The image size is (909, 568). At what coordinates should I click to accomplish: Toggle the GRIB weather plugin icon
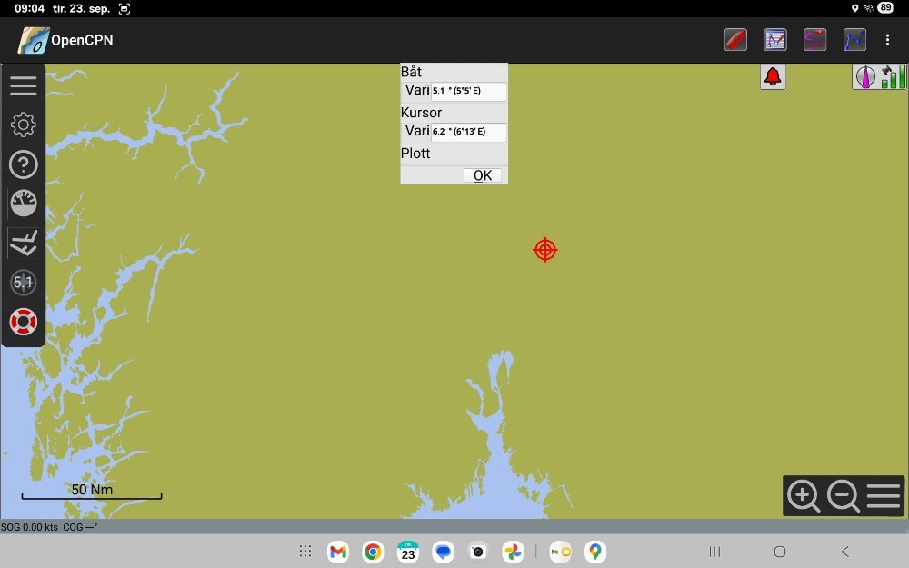pos(23,243)
